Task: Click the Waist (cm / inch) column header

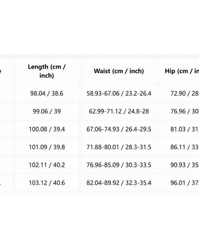Action: [119, 71]
